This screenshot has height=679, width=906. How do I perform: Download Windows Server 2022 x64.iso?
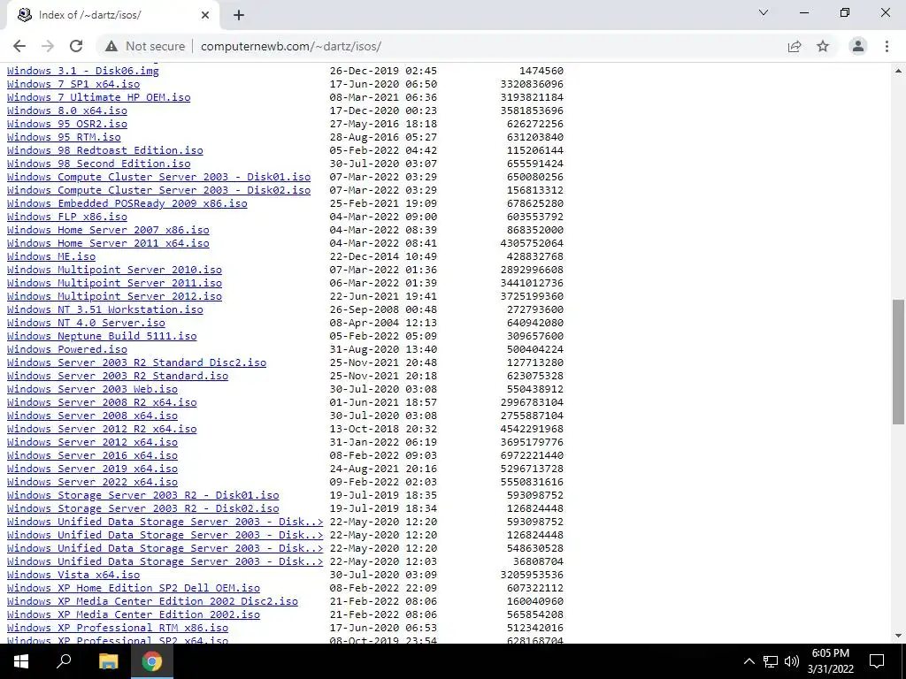click(92, 482)
